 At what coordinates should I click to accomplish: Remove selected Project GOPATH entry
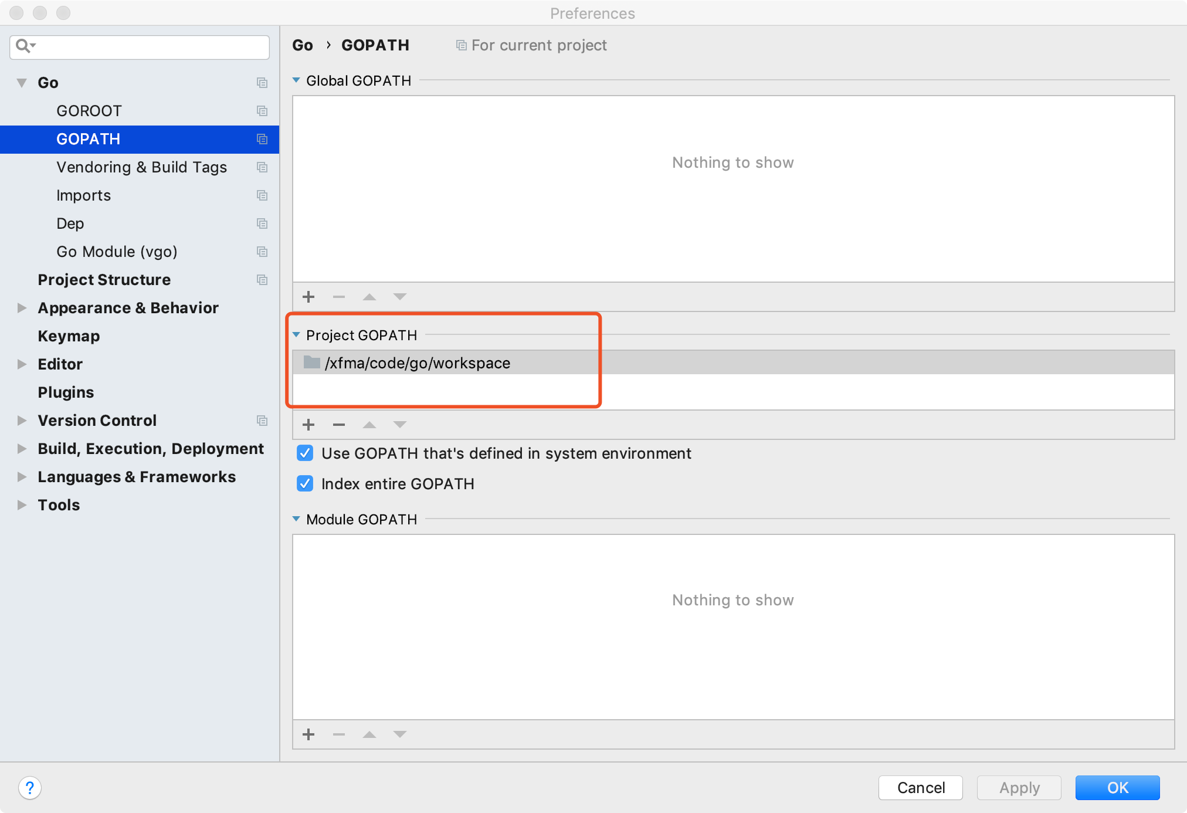coord(339,425)
